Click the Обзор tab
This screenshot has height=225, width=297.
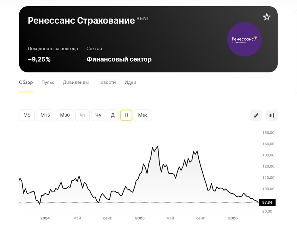tap(26, 82)
